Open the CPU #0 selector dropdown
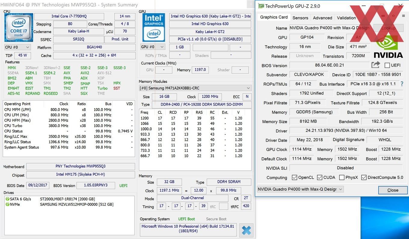409x239 pixels. point(17,47)
